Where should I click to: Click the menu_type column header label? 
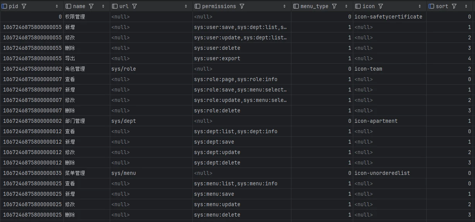point(314,6)
